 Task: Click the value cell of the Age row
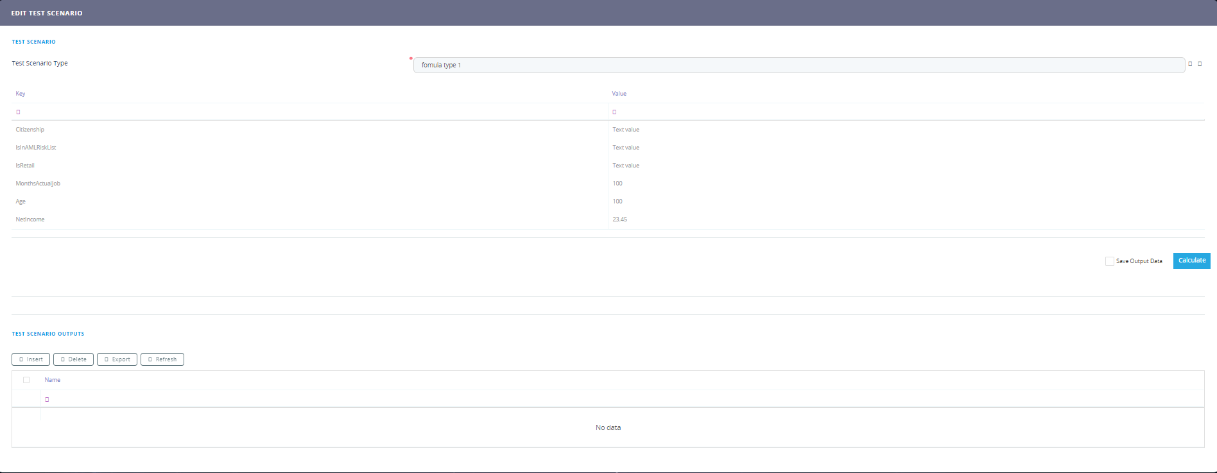(x=617, y=202)
